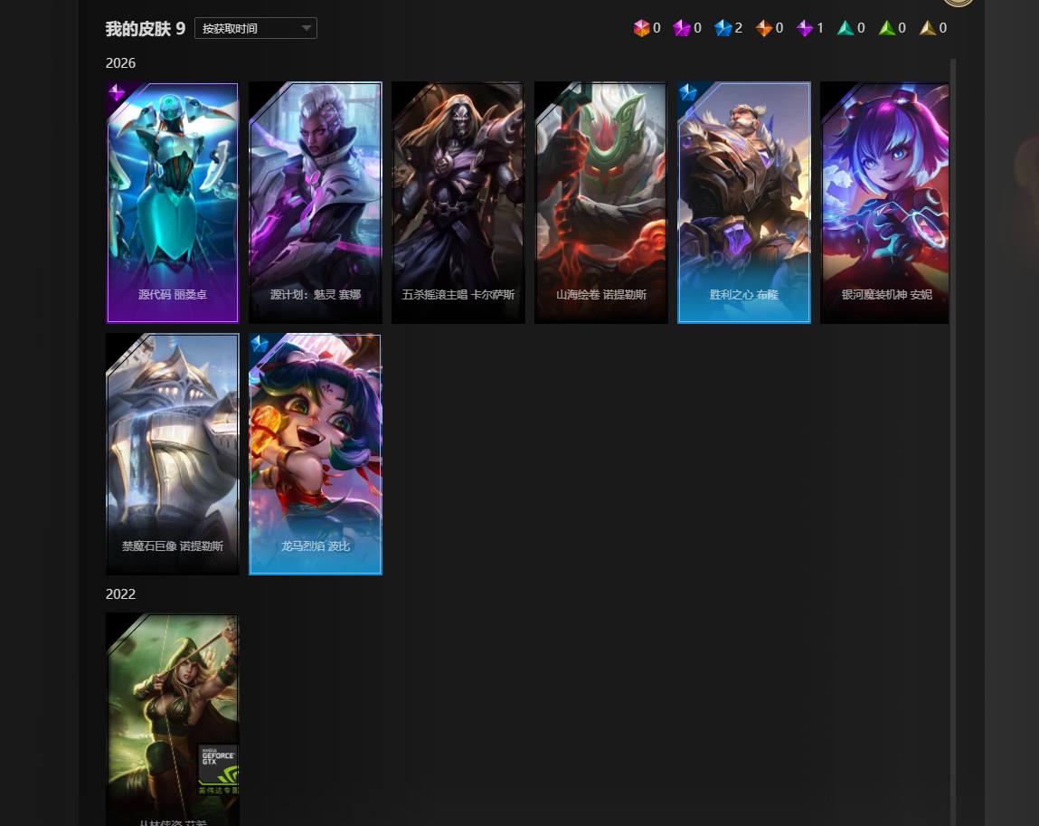This screenshot has width=1039, height=826.
Task: Select the 山海绘卷 诺提勒斯 skin card
Action: (601, 203)
